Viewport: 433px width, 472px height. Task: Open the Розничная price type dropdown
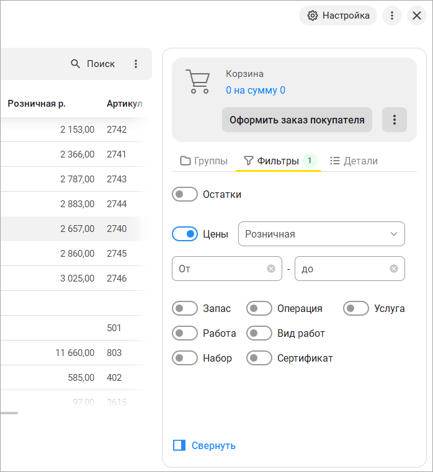[x=321, y=234]
